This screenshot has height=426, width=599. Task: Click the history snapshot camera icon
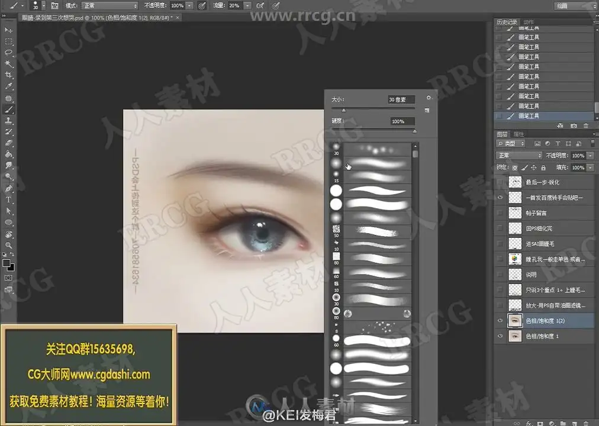pos(574,125)
